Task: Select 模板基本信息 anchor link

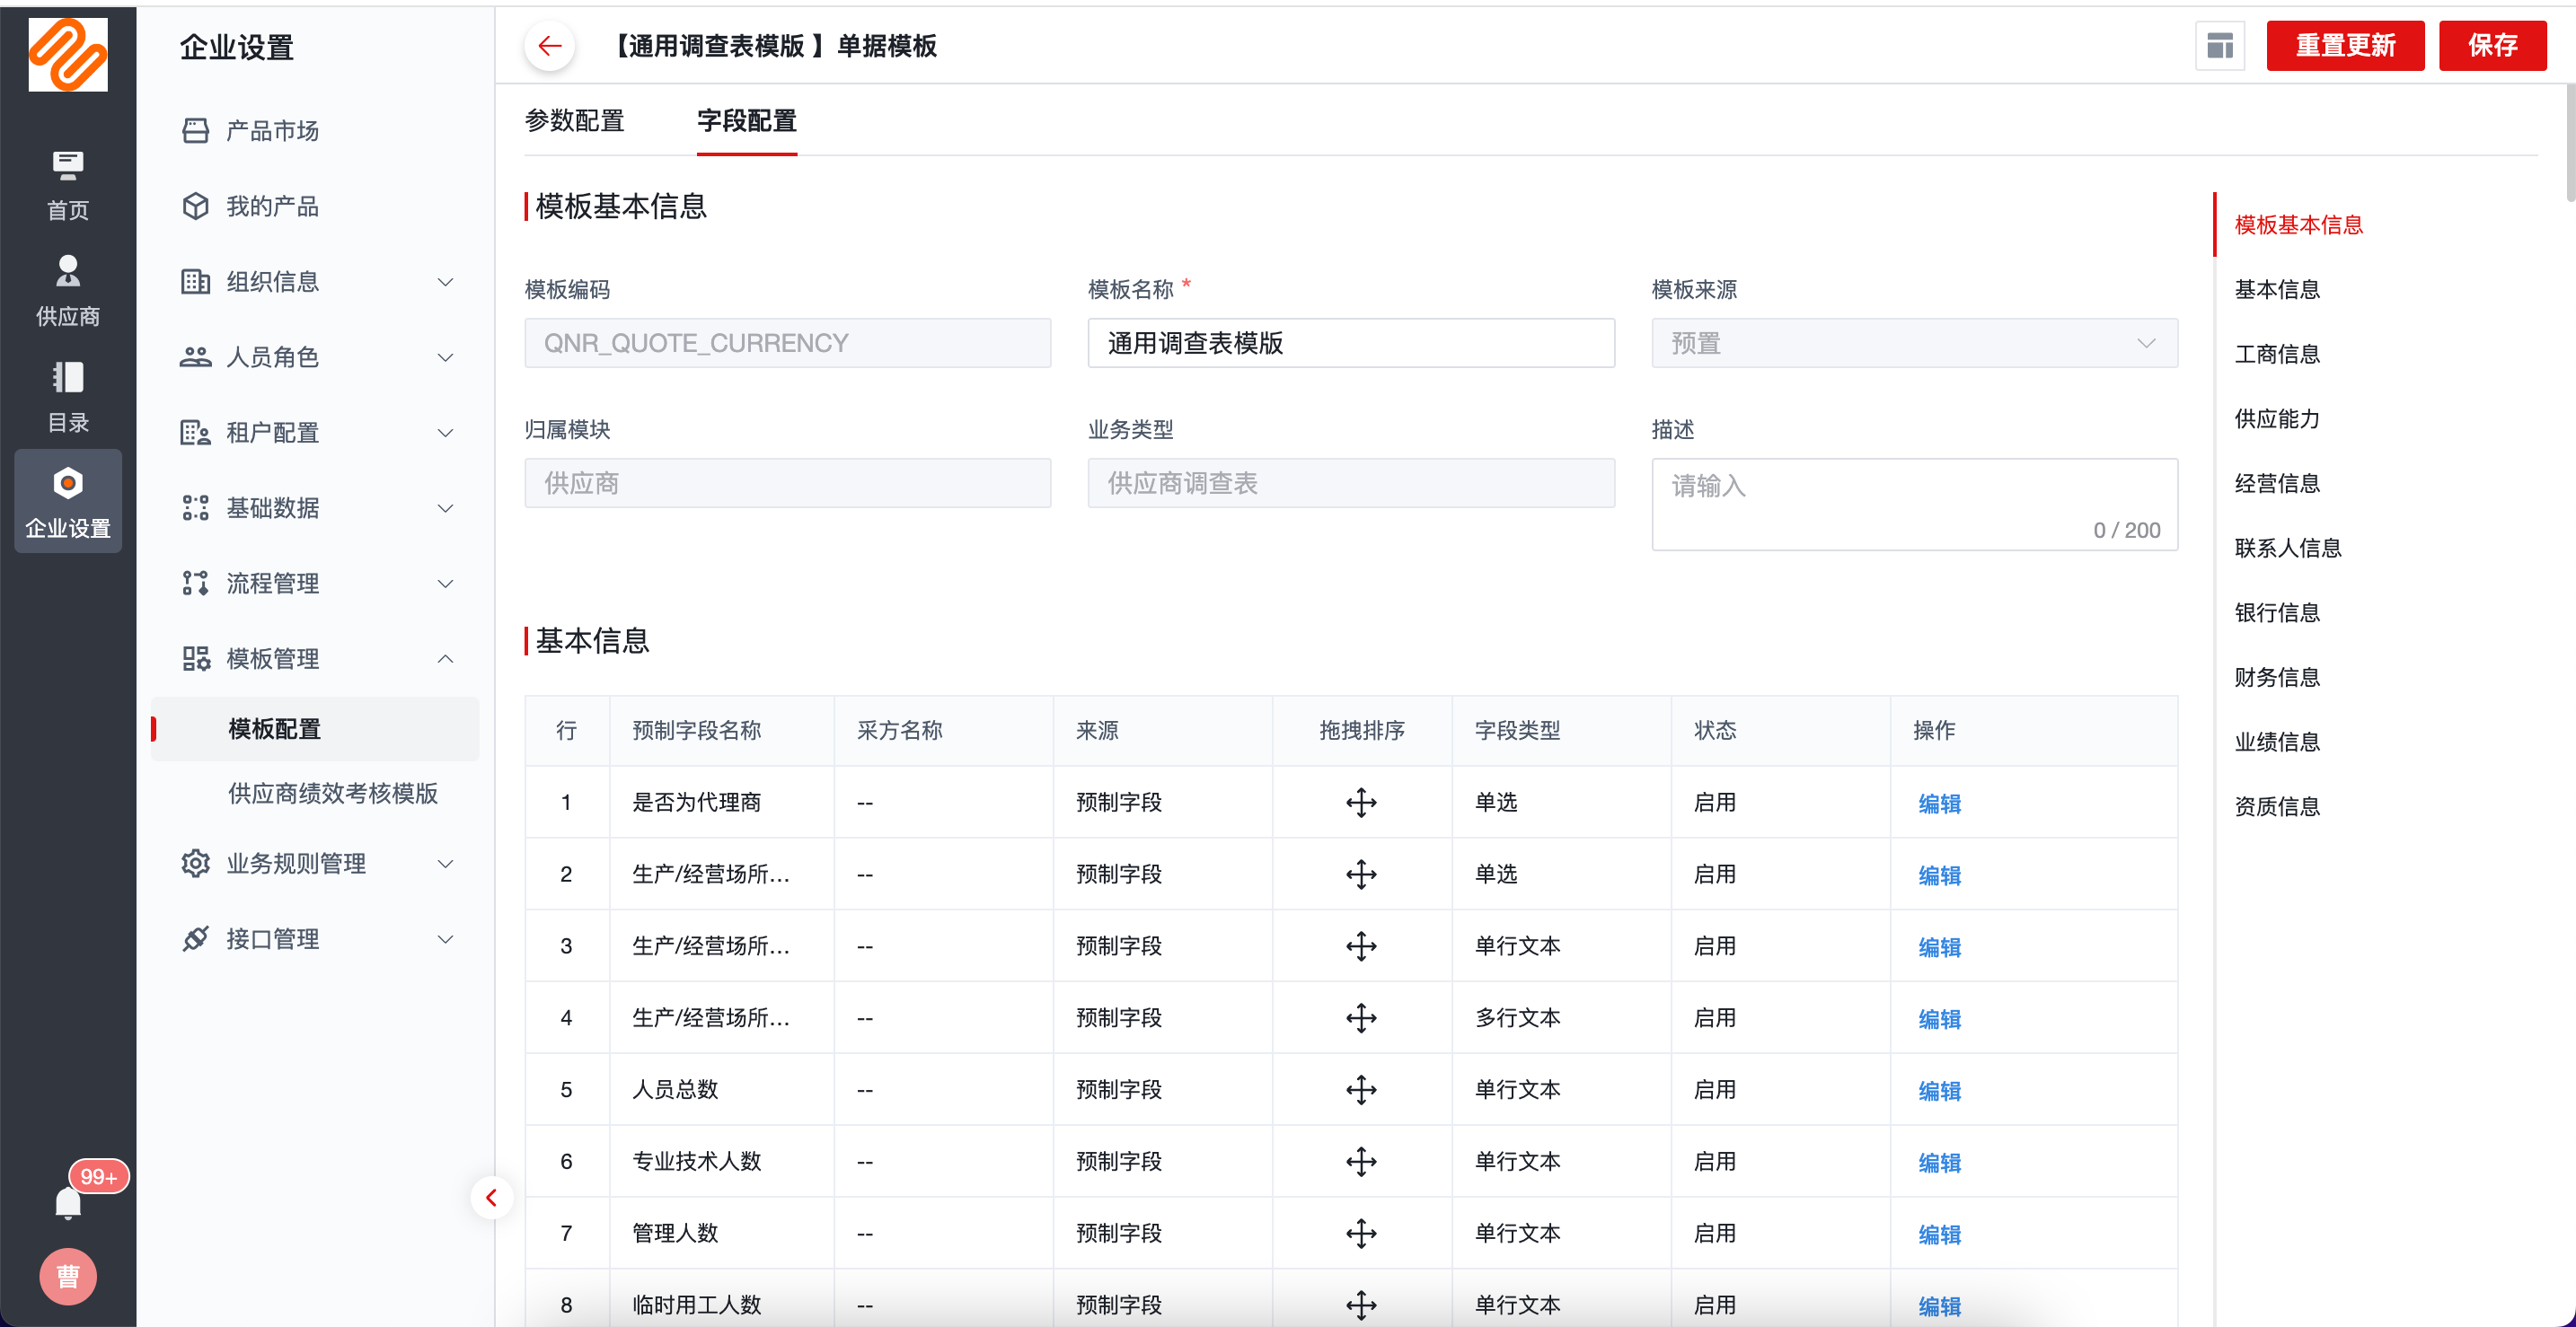Action: [x=2298, y=224]
